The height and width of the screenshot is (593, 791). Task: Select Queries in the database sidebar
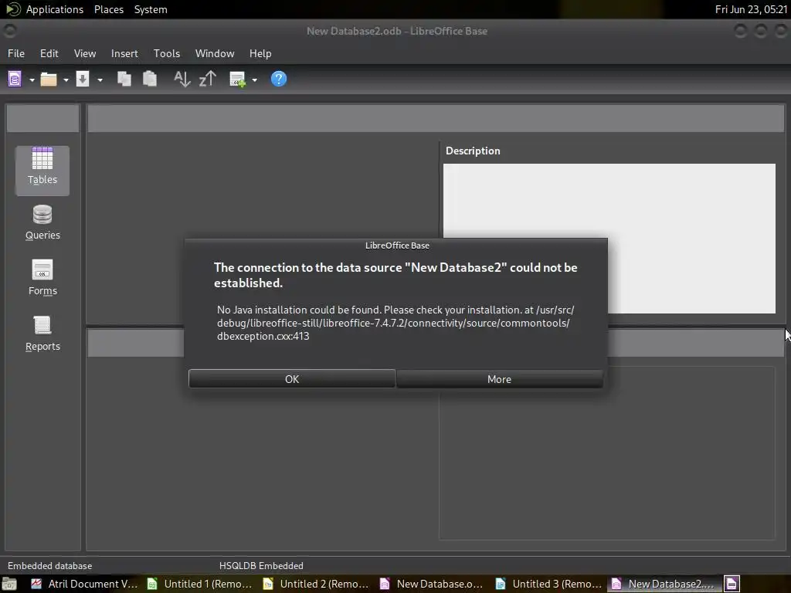(x=42, y=222)
